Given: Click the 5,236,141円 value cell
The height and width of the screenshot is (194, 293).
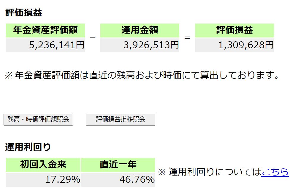Looking at the screenshot, I should point(45,45).
